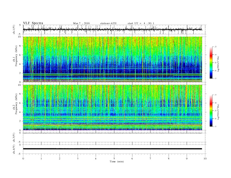Click time axis tick label "7"
Viewport: 231px width, 178px height.
pyautogui.click(x=150, y=159)
